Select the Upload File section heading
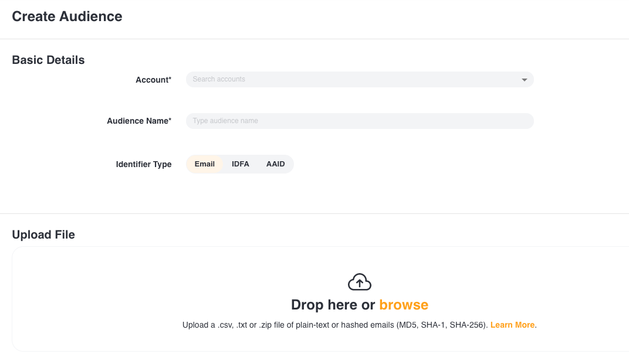 click(x=43, y=234)
